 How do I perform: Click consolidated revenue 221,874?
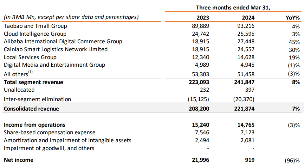coord(244,109)
